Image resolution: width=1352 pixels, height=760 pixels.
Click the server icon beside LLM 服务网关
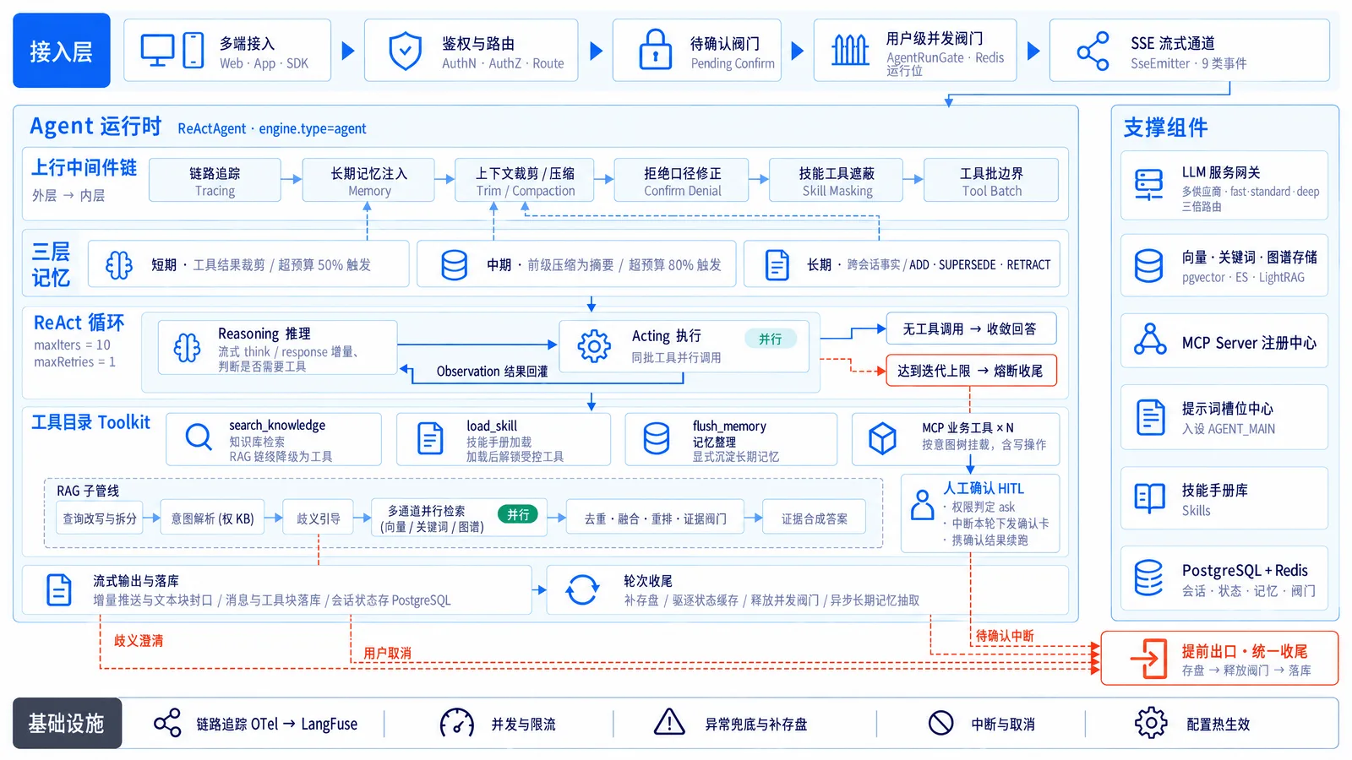(1149, 184)
